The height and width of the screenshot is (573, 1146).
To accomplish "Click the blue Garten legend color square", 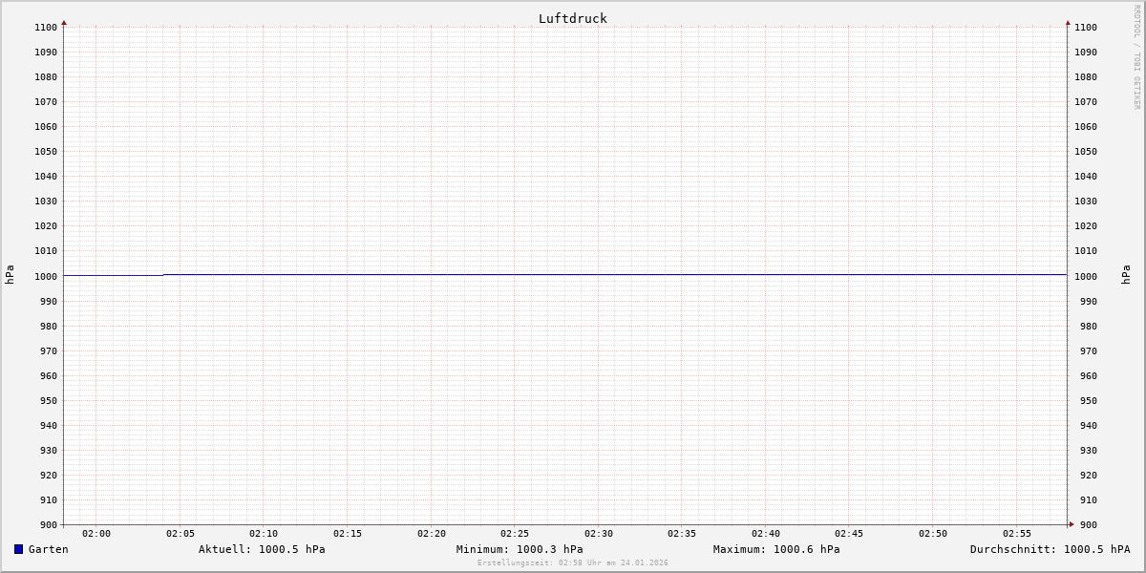I will pos(18,549).
